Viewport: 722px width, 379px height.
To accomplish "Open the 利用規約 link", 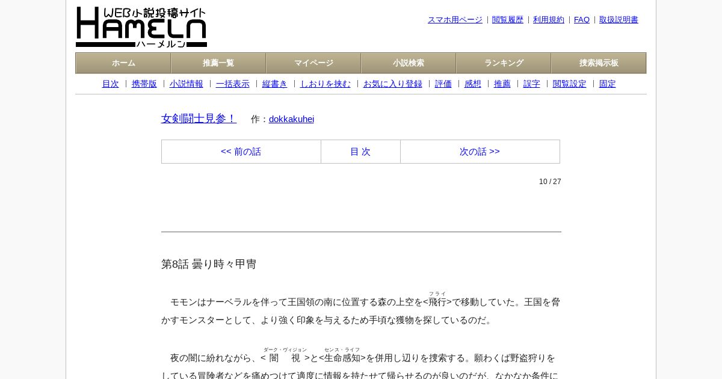I will [549, 20].
